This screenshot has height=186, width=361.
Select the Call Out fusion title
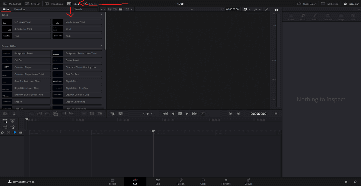26,60
